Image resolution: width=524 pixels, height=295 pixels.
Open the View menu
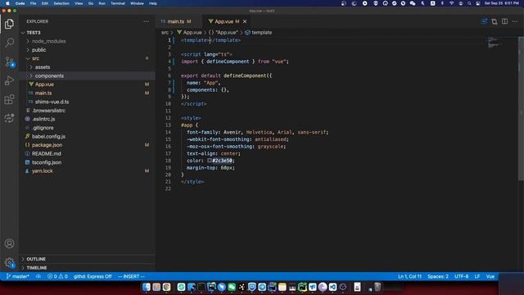coord(79,3)
